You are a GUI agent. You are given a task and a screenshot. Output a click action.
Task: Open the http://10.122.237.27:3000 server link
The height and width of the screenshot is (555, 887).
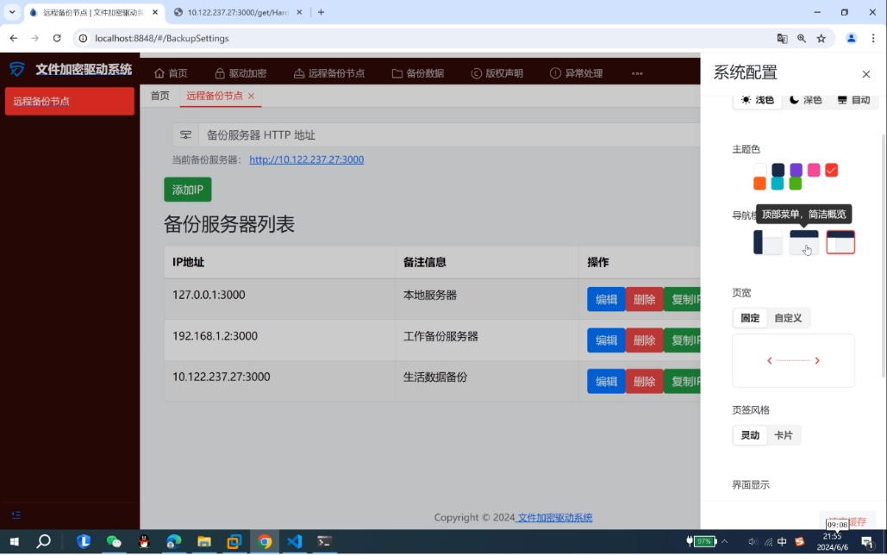point(306,159)
